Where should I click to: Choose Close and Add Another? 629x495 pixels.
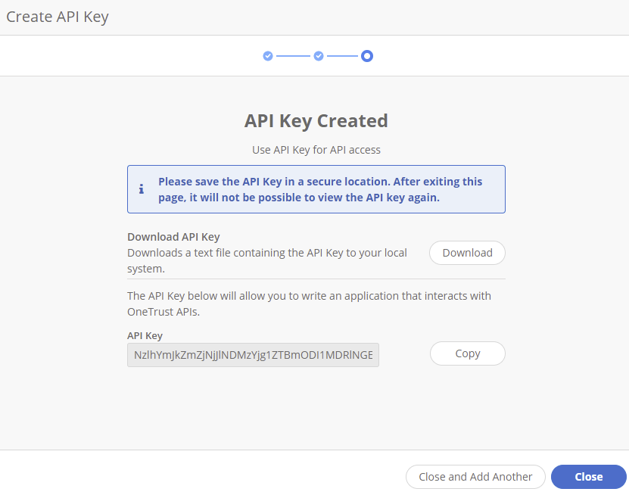tap(475, 477)
